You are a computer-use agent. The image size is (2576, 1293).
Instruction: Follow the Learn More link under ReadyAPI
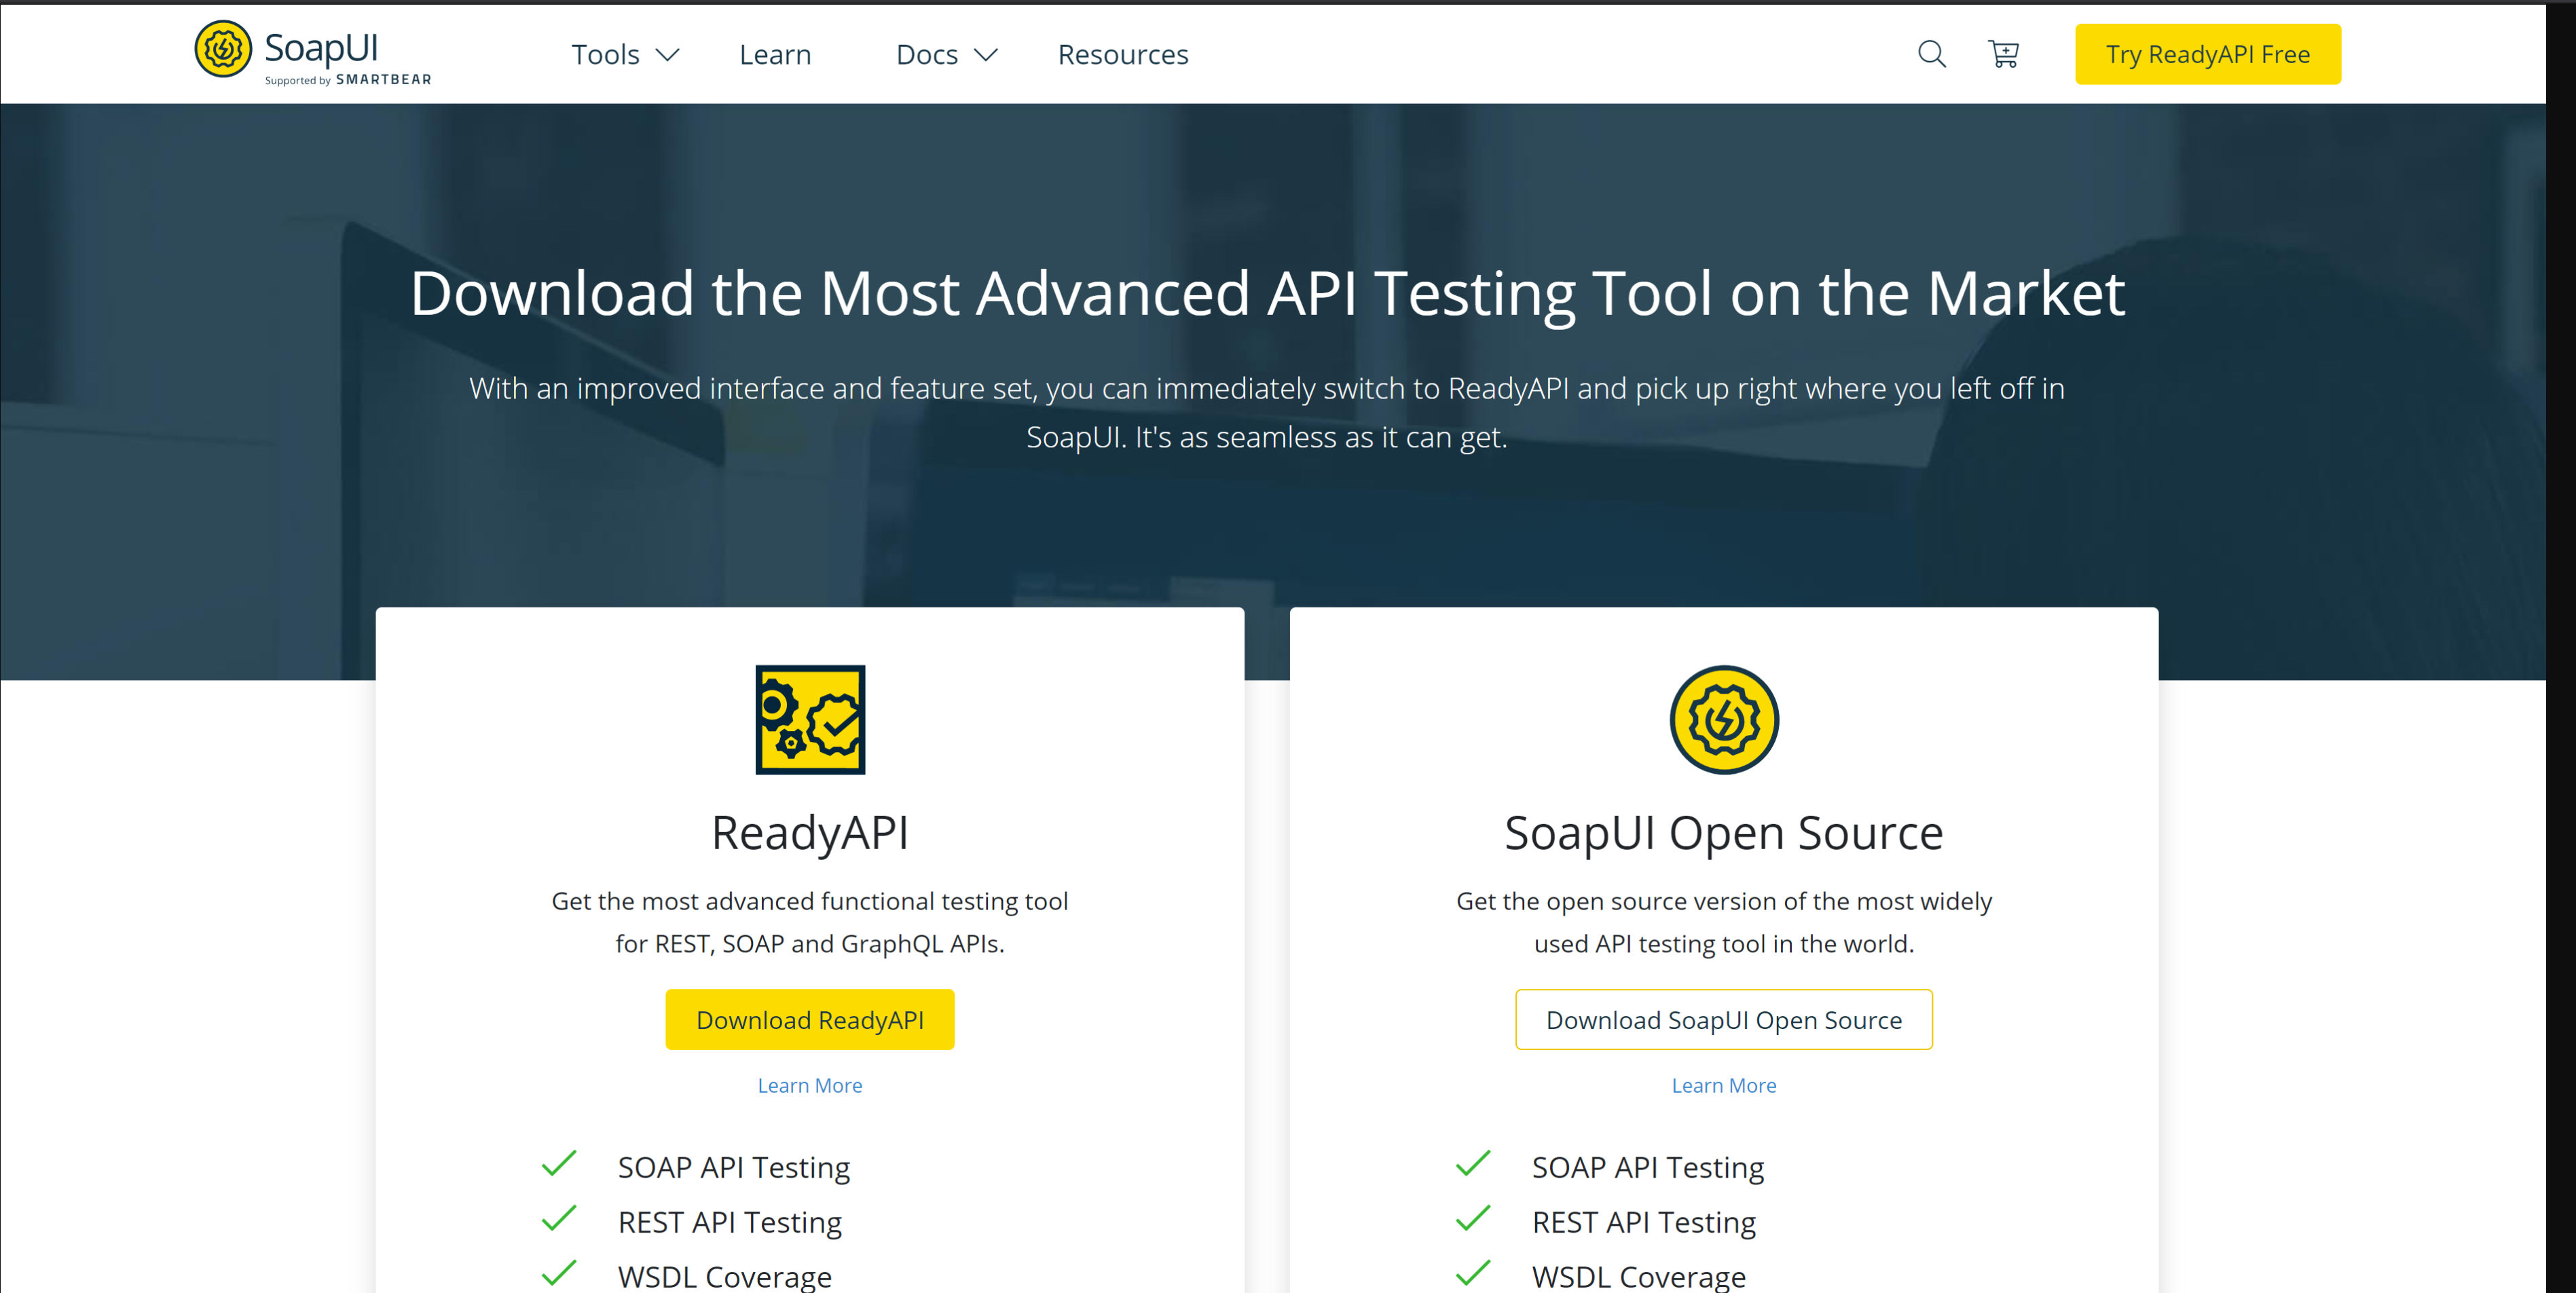click(x=810, y=1085)
